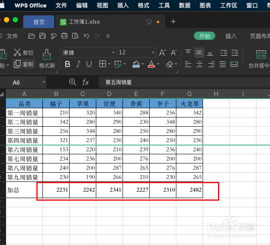Apply cell borders icon

(x=103, y=64)
